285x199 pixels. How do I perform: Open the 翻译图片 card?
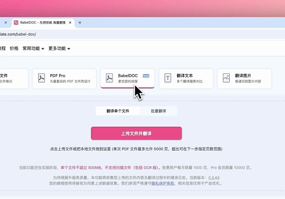pos(244,79)
